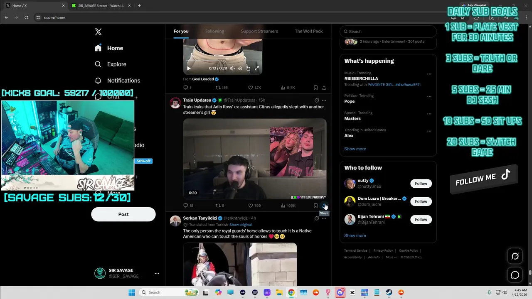
Task: Repost the Train Updates post
Action: [x=219, y=206]
